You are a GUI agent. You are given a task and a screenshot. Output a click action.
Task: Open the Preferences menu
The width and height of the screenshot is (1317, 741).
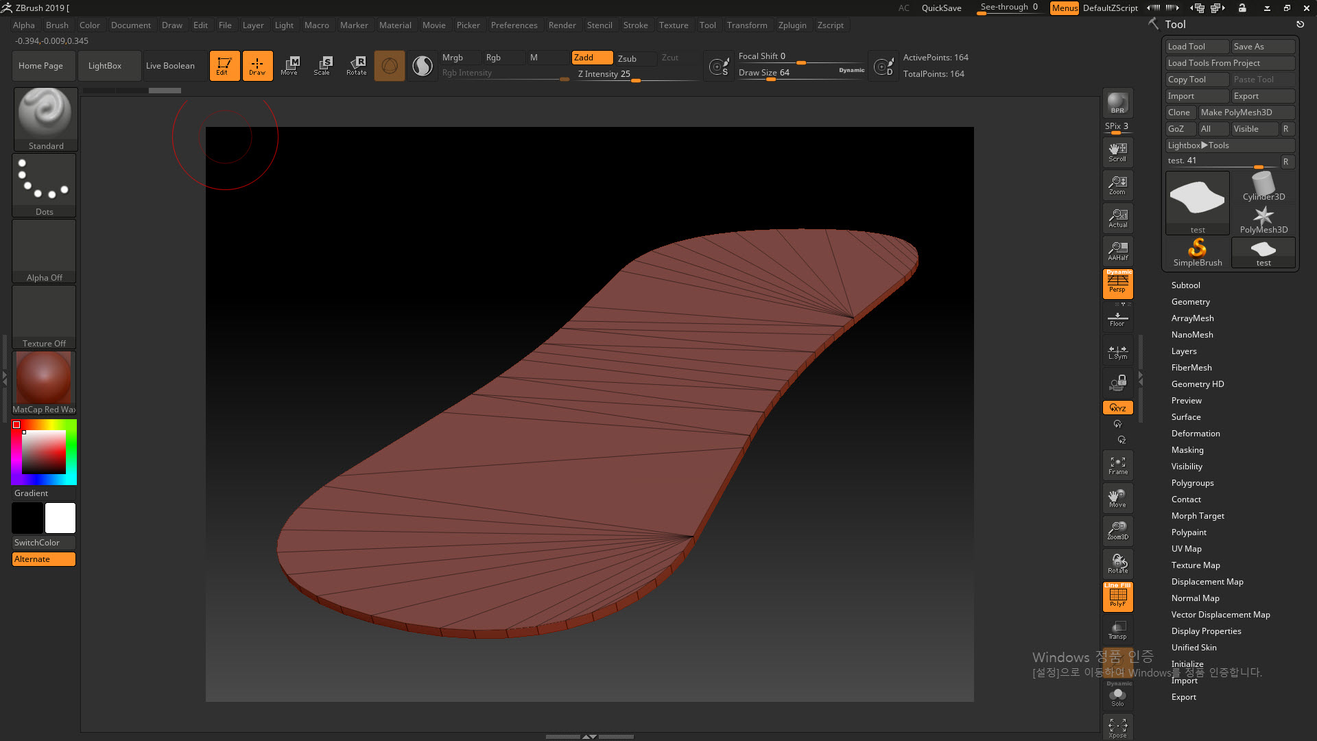514,25
